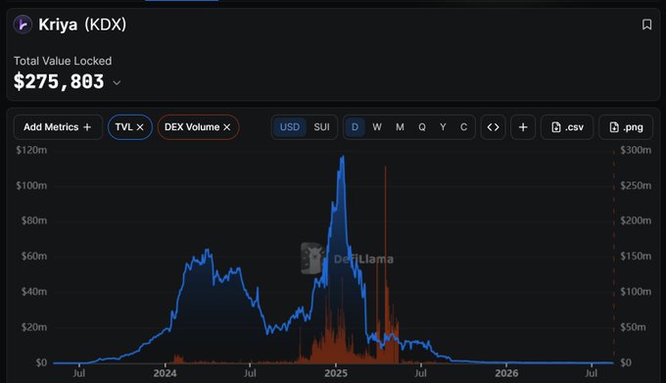Select the yearly (Y) interval
Screen dimensions: 666x383
[443, 127]
